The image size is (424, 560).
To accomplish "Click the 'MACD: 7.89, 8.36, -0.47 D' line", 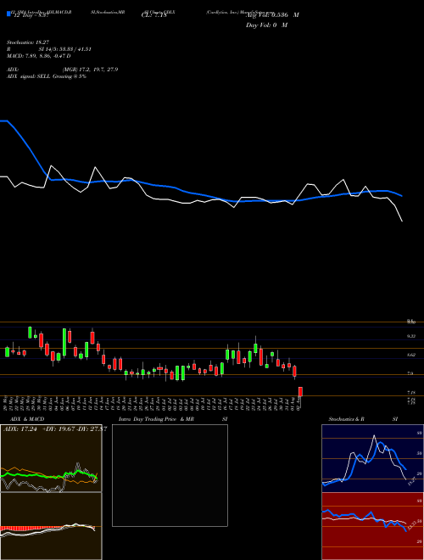I will (38, 56).
